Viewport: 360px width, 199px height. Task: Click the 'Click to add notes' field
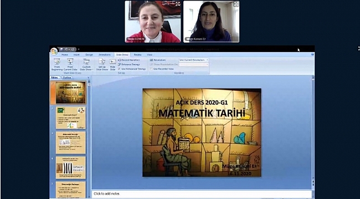coord(202,193)
